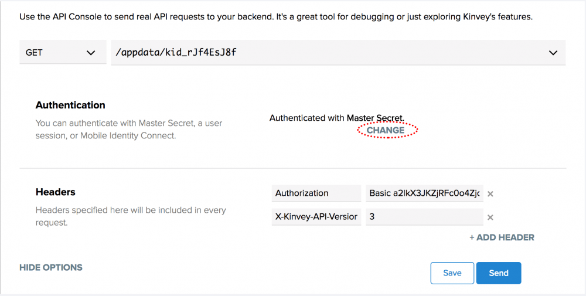
Task: Click the Headers description paragraph
Action: pos(130,216)
